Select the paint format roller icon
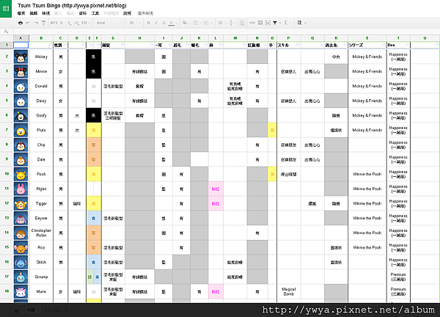Image resolution: width=440 pixels, height=317 pixels. (43, 23)
